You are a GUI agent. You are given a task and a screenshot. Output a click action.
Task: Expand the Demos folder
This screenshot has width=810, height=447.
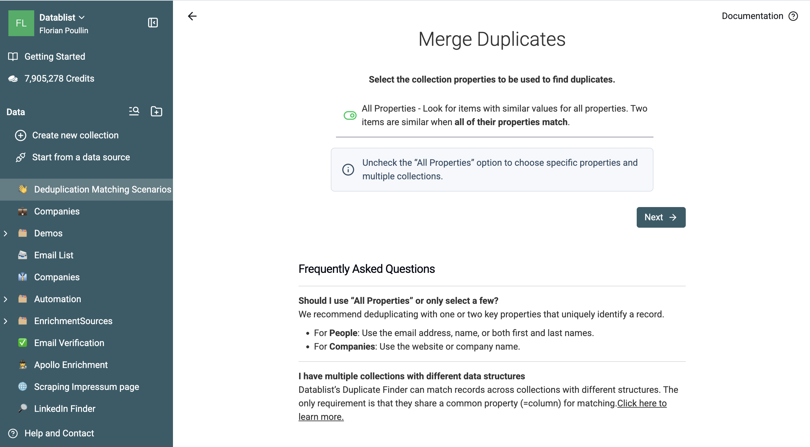pos(5,233)
